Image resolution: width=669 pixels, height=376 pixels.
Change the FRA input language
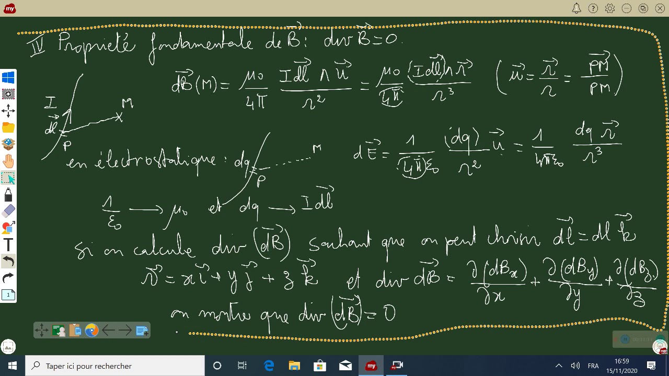[x=593, y=366]
